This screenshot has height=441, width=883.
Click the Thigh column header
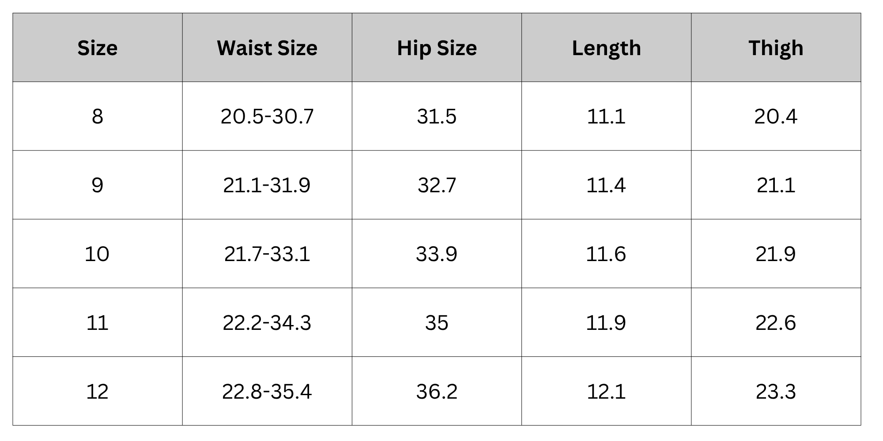(x=776, y=48)
